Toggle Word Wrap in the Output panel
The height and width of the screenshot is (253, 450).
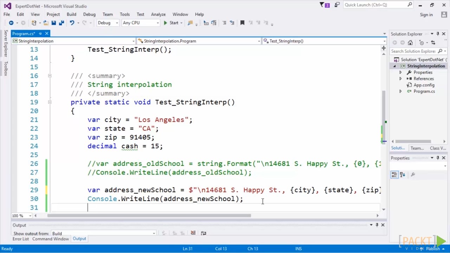pos(203,233)
